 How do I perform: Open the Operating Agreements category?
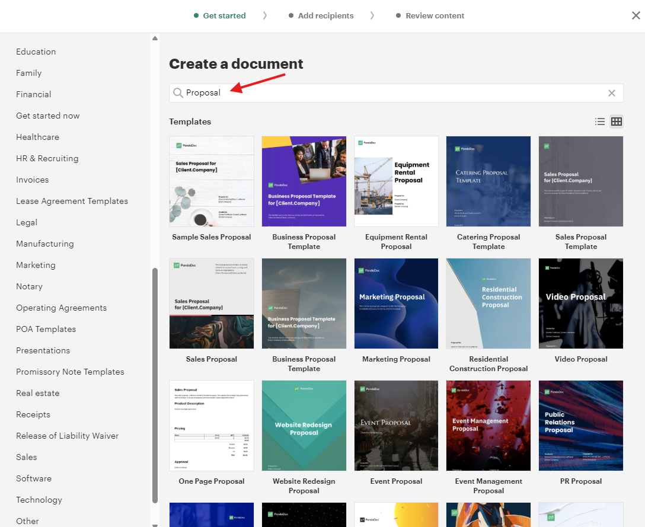[61, 308]
